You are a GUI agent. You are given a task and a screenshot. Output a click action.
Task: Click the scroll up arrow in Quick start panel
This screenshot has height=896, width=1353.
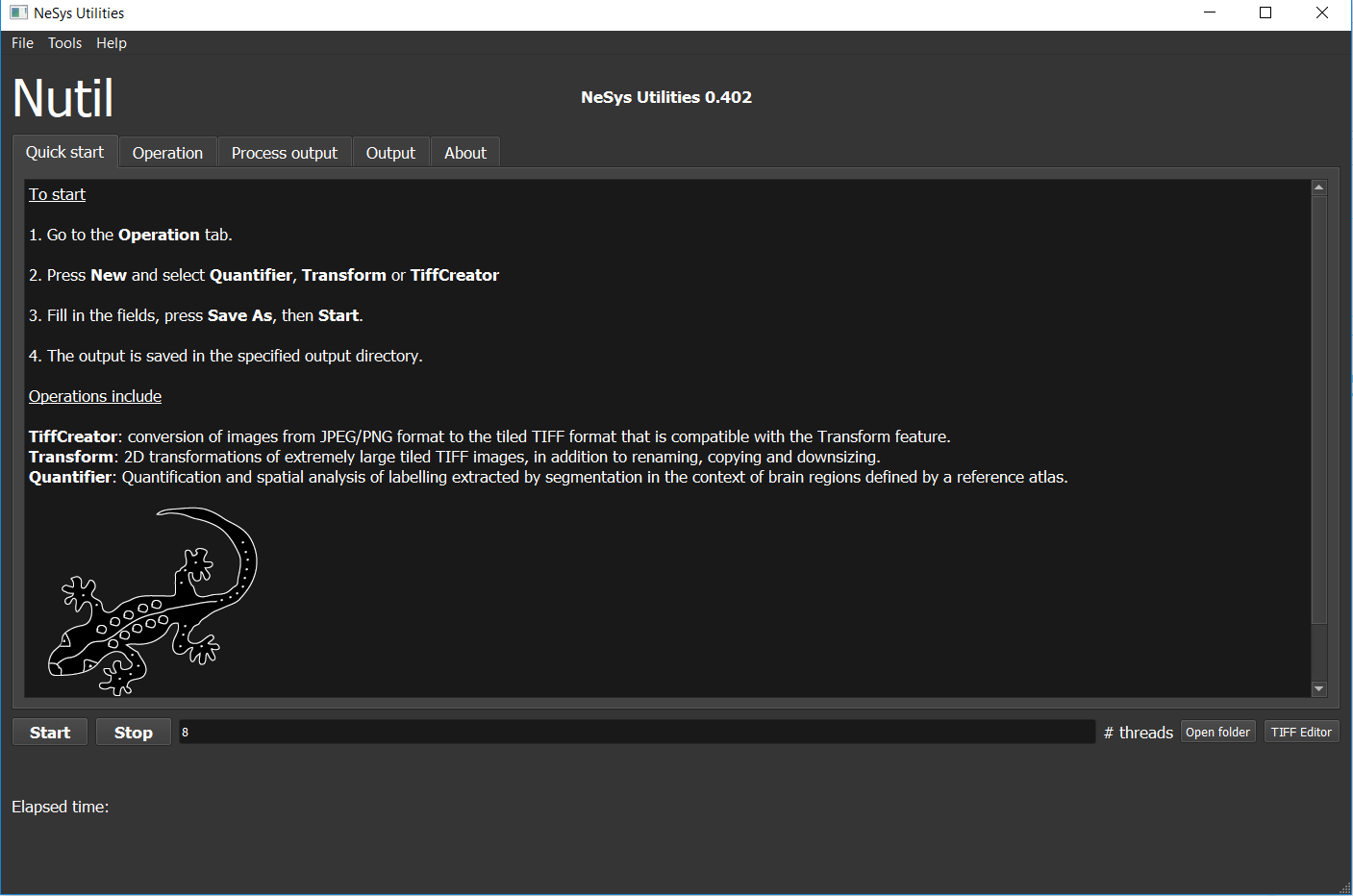[x=1318, y=187]
